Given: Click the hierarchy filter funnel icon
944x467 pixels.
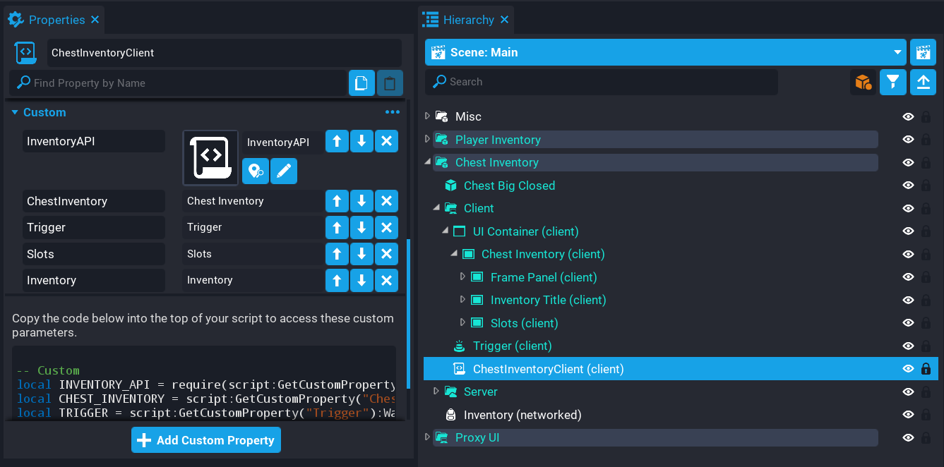Looking at the screenshot, I should 892,83.
